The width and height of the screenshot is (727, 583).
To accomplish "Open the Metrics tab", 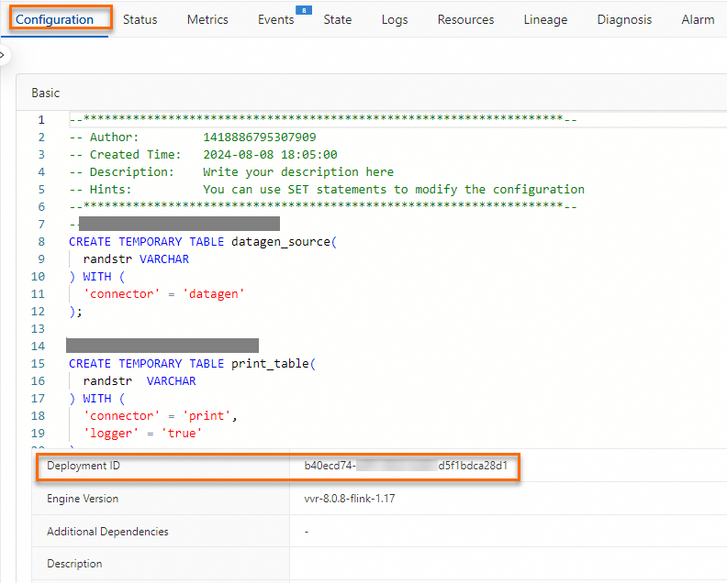I will coord(207,19).
